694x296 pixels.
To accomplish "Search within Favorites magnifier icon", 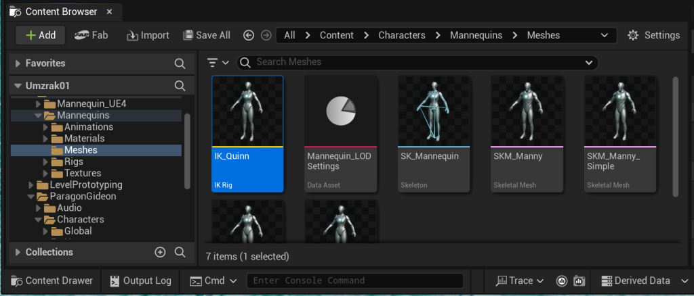I will coord(180,64).
